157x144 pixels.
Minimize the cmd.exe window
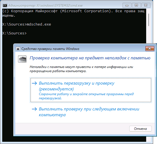pyautogui.click(x=127, y=5)
